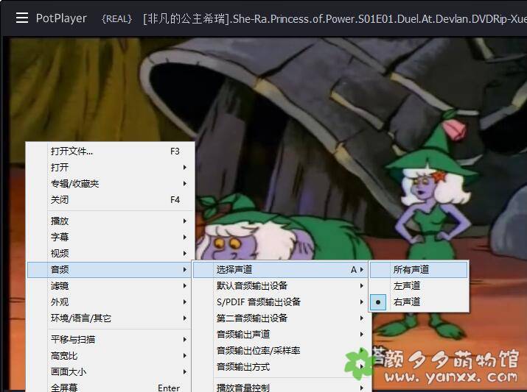Open the 高宽比 submenu
This screenshot has width=527, height=392.
[x=109, y=355]
